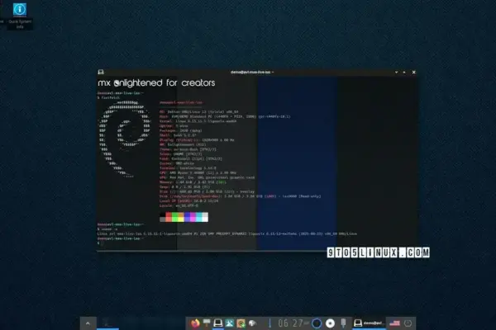Click the small sphere icon in shelf
Image resolution: width=496 pixels, height=330 pixels.
pyautogui.click(x=252, y=323)
